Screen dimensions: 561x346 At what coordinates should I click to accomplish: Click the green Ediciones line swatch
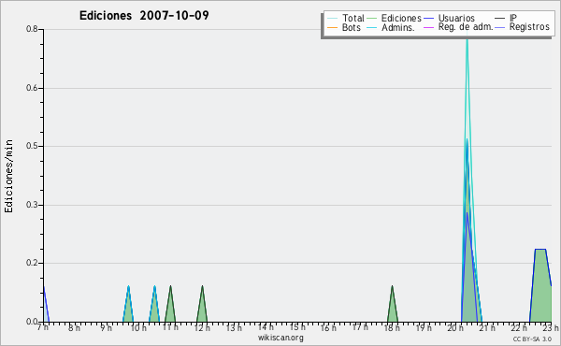372,19
